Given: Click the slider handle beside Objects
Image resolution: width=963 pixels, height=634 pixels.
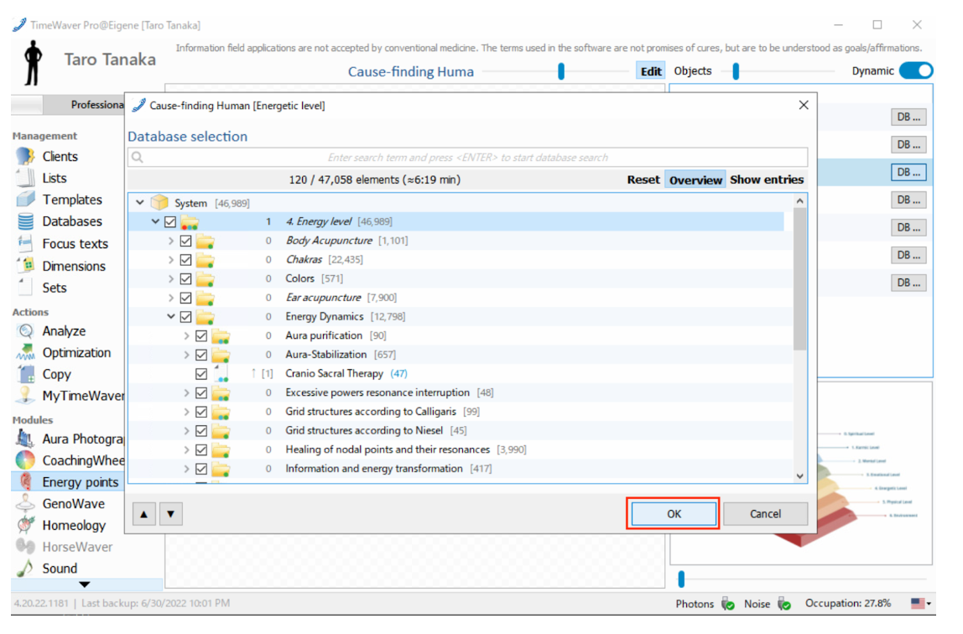Looking at the screenshot, I should (736, 71).
